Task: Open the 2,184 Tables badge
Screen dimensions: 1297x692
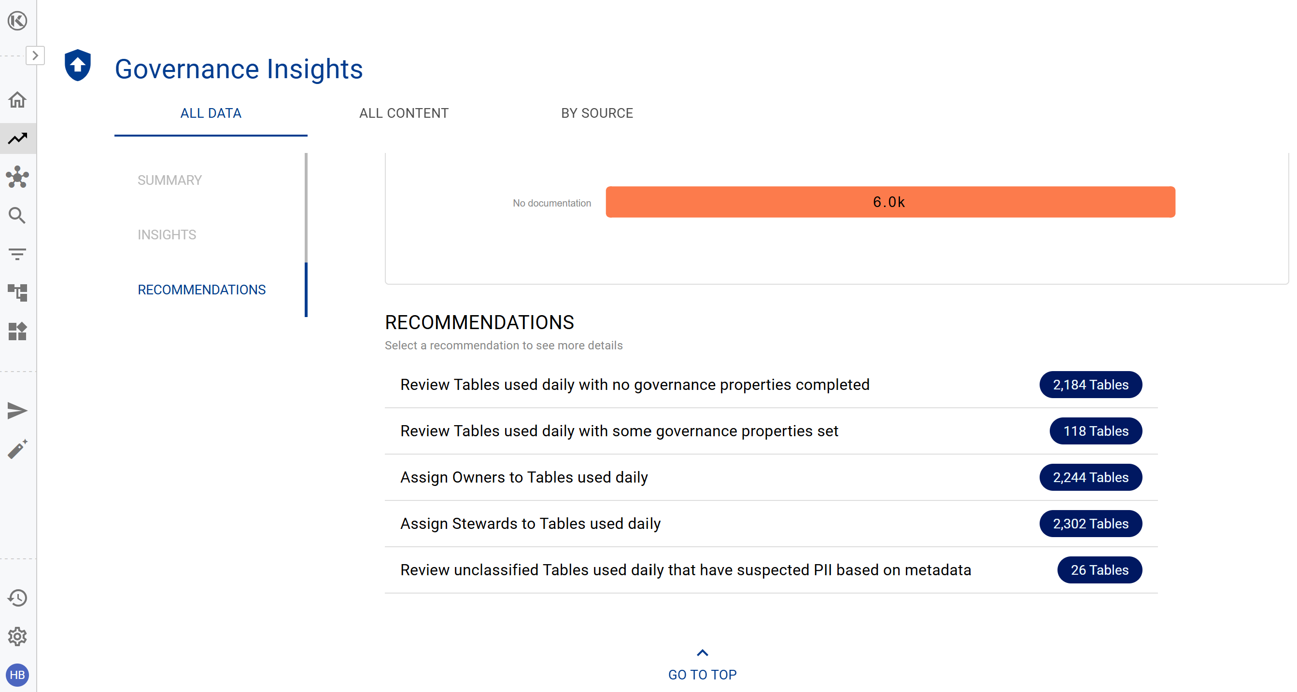Action: (1090, 385)
